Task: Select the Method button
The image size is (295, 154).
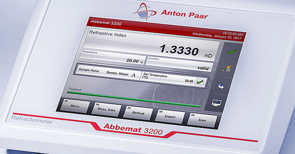Action: pyautogui.click(x=138, y=113)
